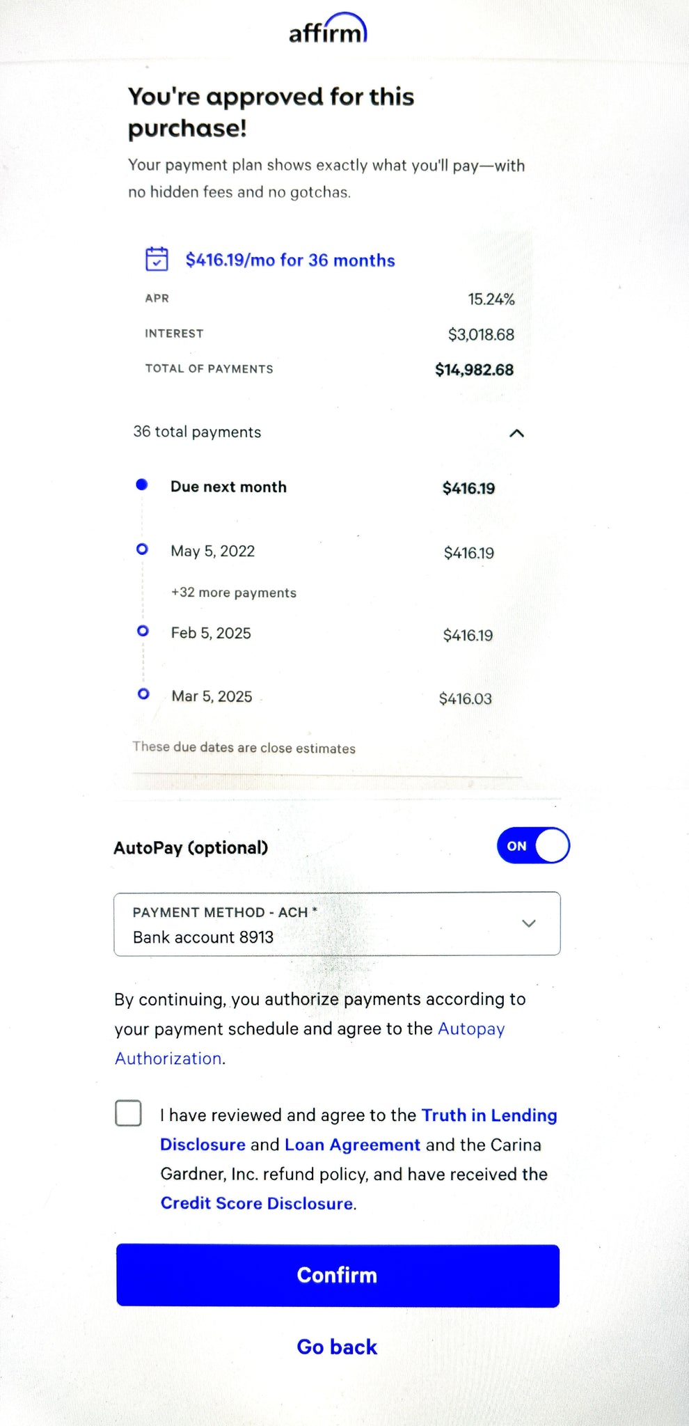Click the calendar payment plan icon
This screenshot has height=1426, width=689.
tap(157, 259)
